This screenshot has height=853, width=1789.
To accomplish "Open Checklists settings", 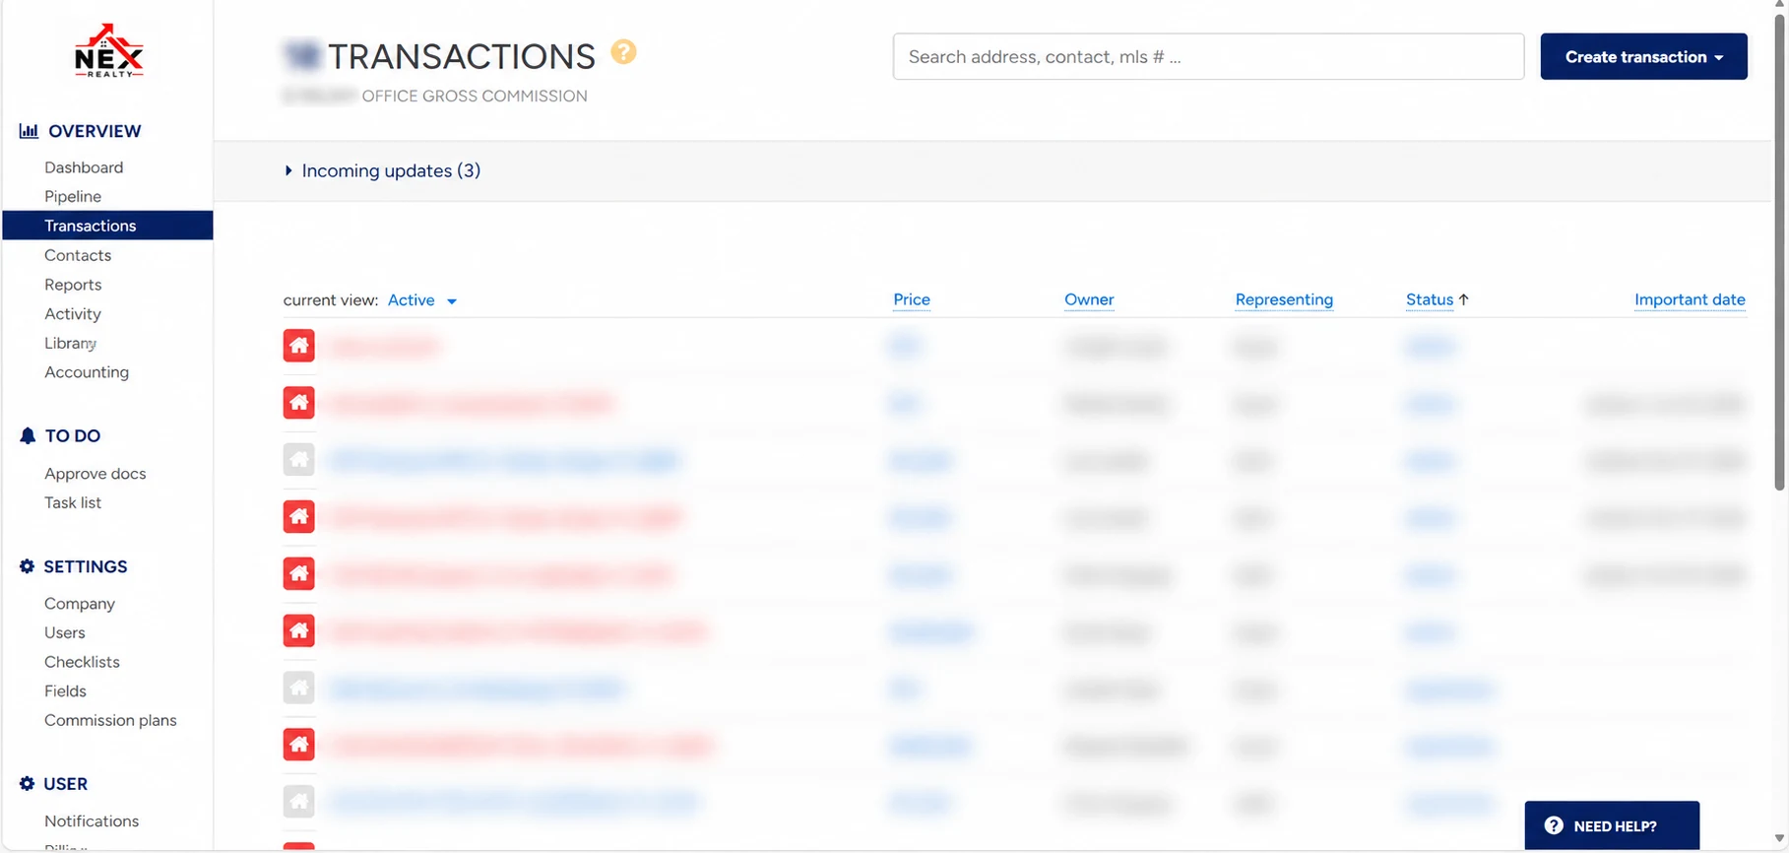I will pyautogui.click(x=82, y=662).
